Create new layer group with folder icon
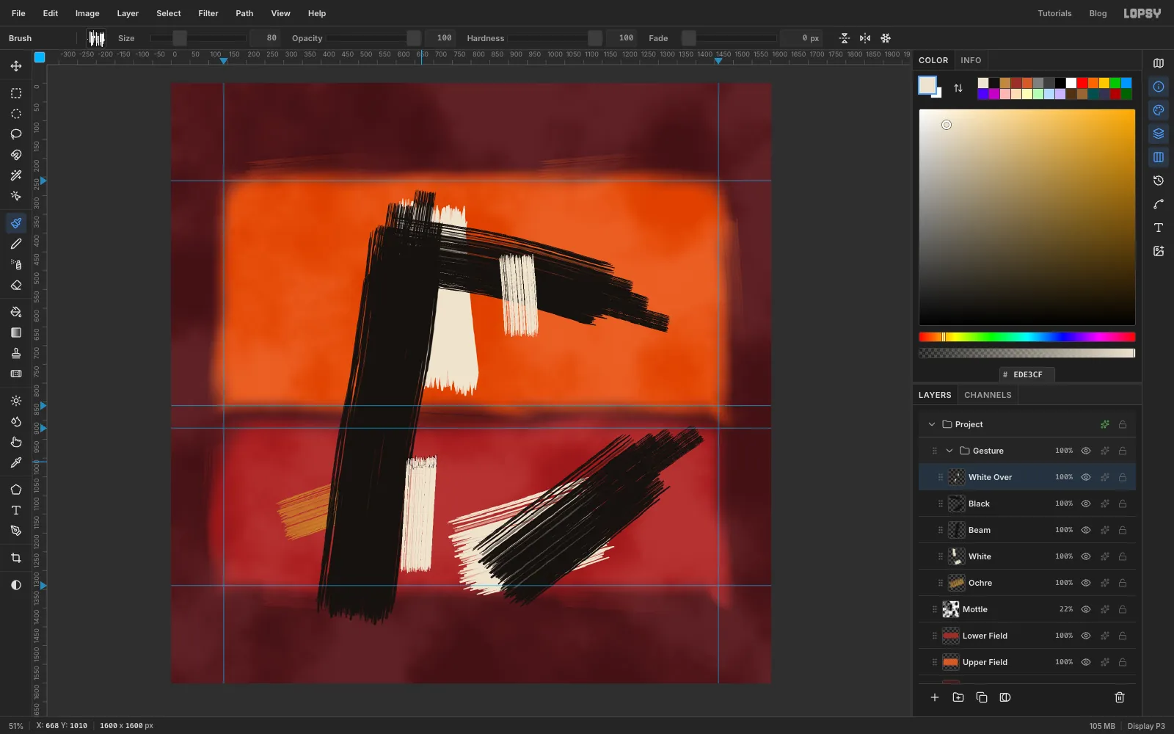1174x734 pixels. point(958,697)
